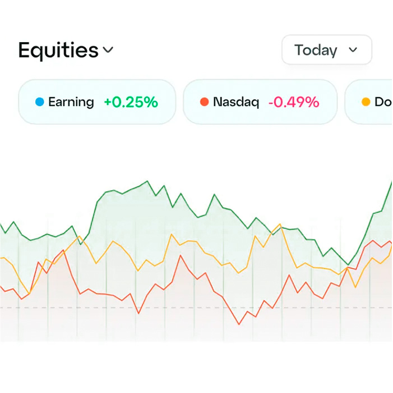Click the Today label text
The width and height of the screenshot is (393, 393).
click(316, 50)
